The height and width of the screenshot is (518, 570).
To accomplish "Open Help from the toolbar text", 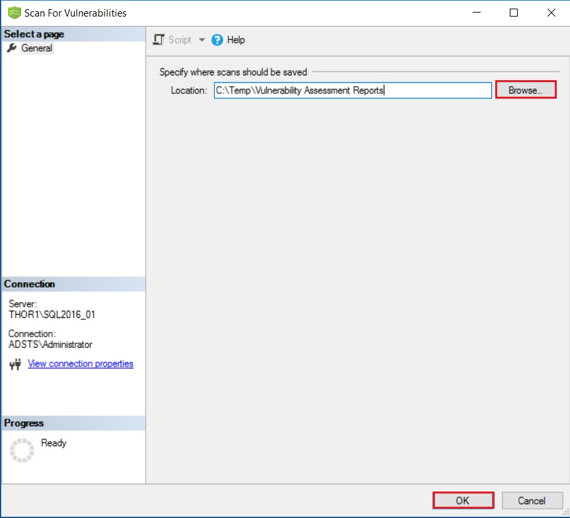I will click(x=236, y=40).
